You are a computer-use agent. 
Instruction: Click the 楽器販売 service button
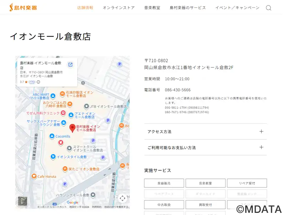click(164, 183)
